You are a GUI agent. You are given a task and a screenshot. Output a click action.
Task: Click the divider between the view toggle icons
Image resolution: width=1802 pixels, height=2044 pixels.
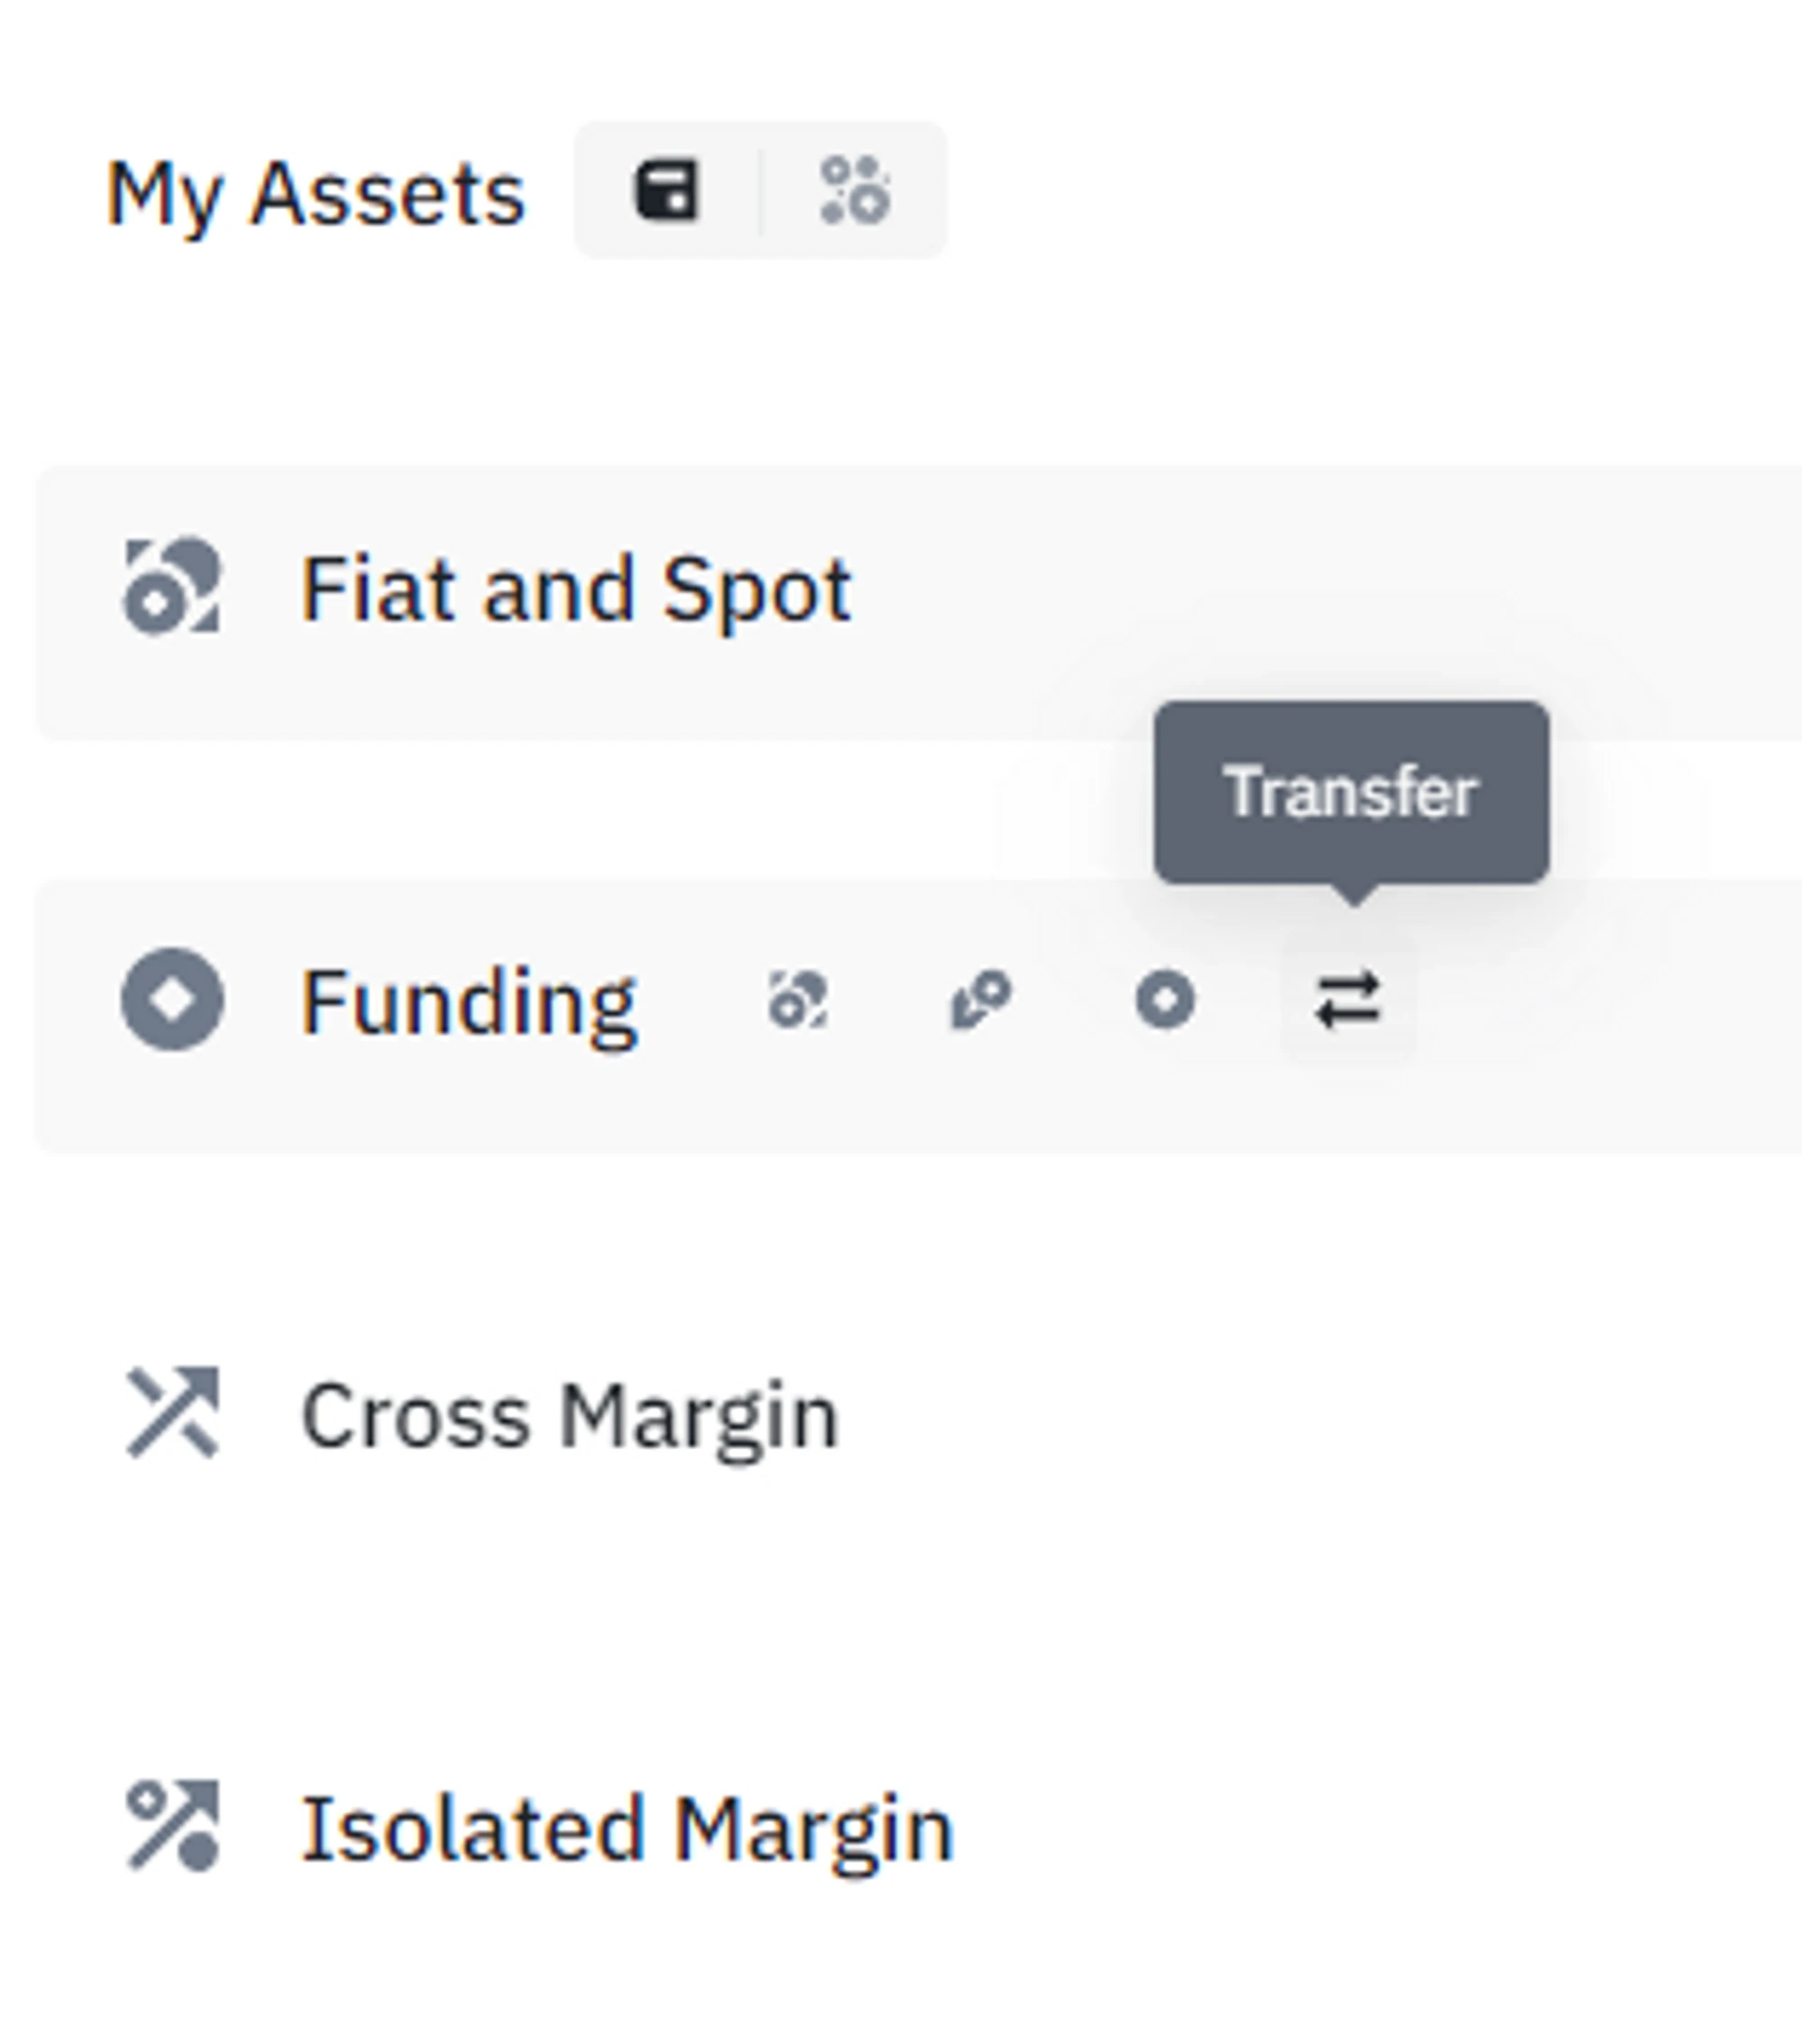[760, 190]
